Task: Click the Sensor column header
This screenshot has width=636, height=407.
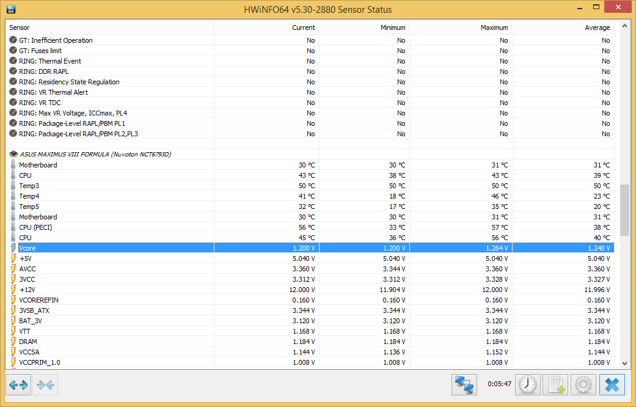Action: [x=109, y=28]
